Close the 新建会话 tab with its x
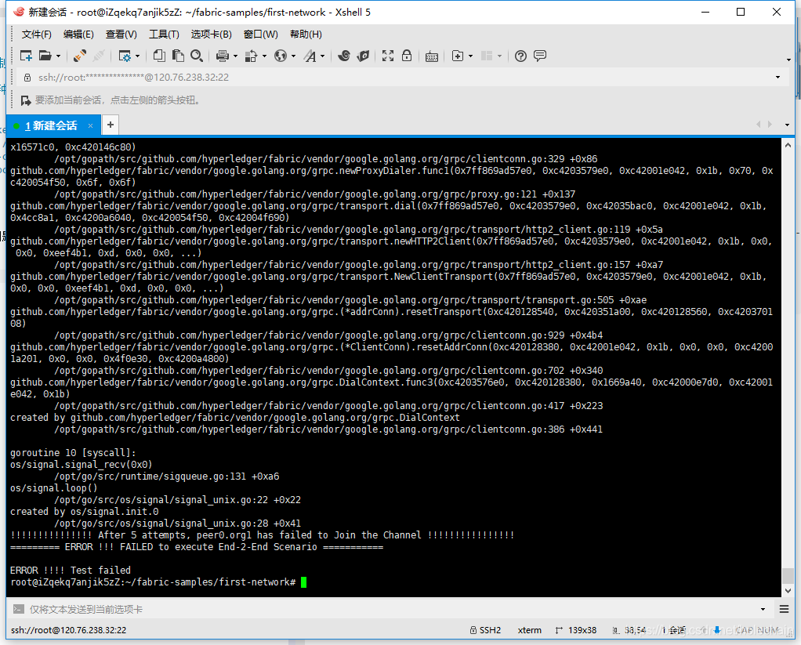 point(90,125)
